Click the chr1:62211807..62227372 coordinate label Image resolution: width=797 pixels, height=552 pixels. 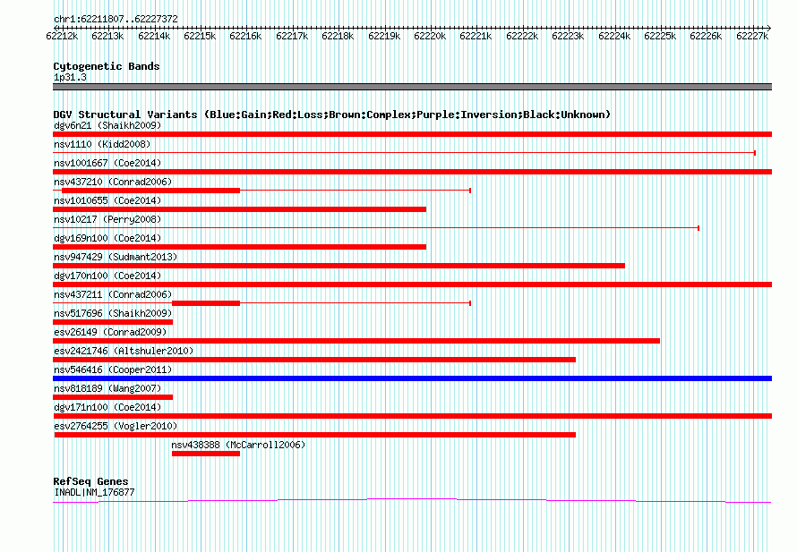(x=116, y=19)
